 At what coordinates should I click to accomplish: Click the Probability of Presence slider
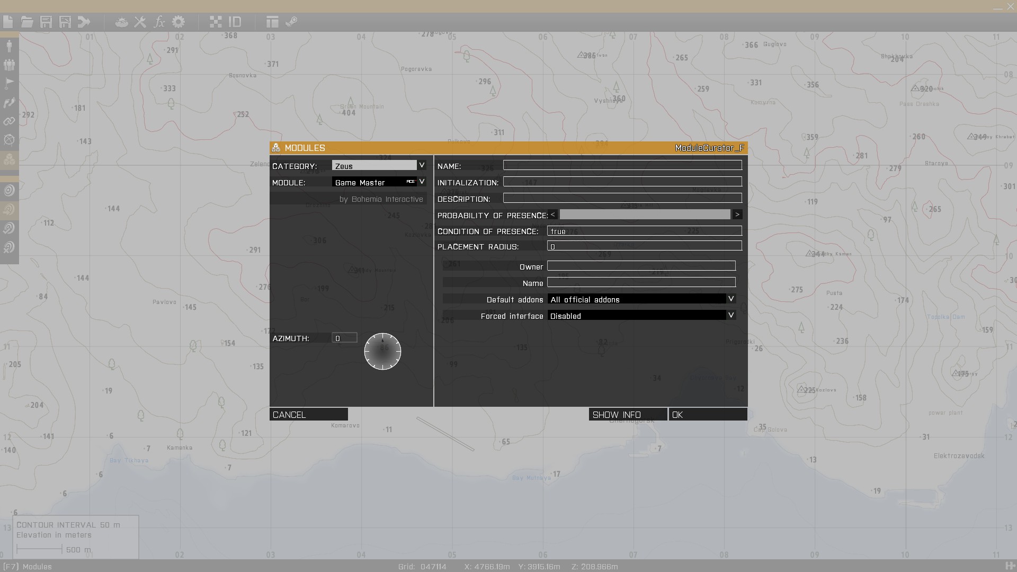(x=645, y=215)
